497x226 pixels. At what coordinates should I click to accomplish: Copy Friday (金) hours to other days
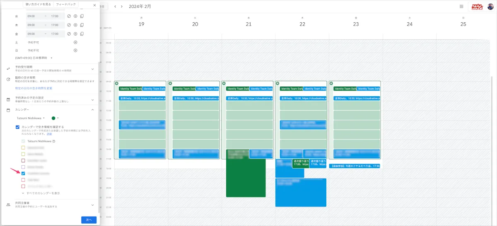pyautogui.click(x=82, y=34)
